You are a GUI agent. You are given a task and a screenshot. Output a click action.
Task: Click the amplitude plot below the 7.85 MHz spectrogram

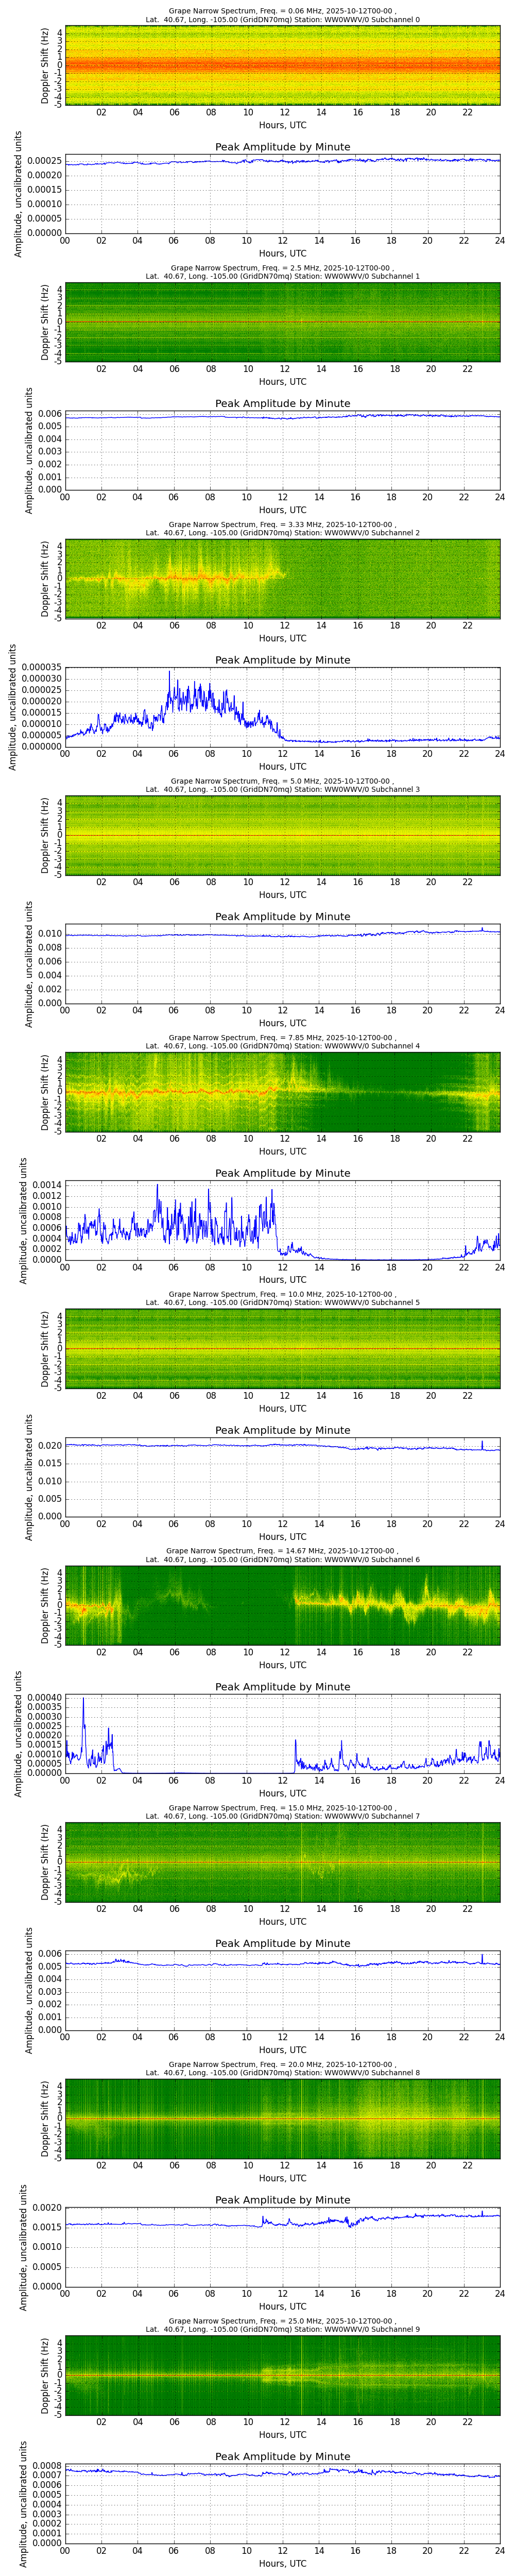282,1221
